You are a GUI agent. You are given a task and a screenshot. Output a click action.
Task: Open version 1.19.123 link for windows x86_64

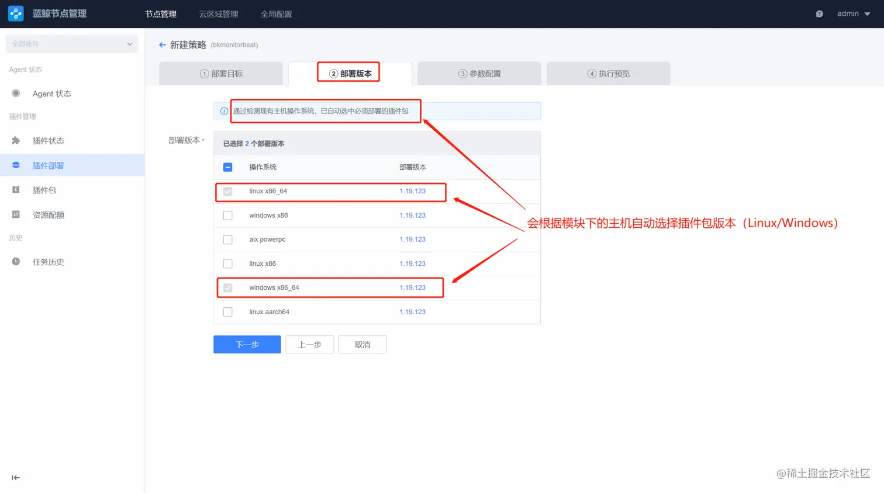point(412,287)
